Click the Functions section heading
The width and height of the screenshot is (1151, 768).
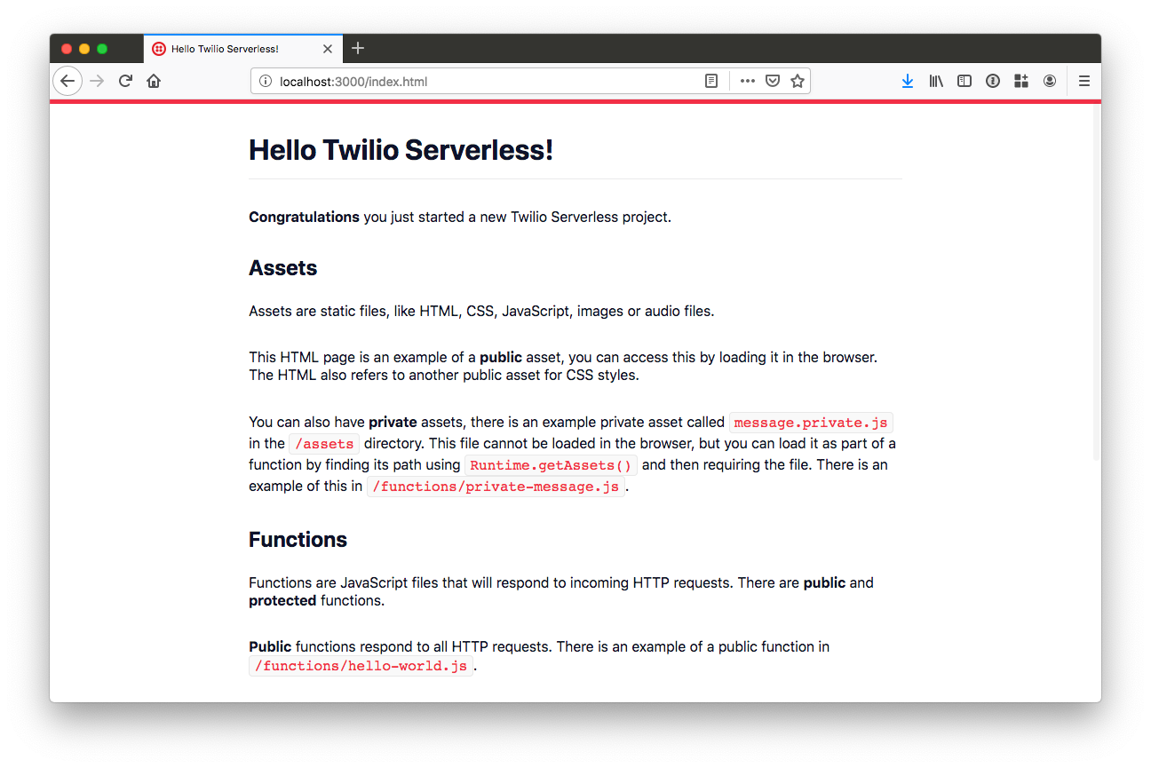tap(298, 540)
